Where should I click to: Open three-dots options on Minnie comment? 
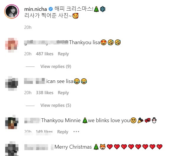[76, 132]
